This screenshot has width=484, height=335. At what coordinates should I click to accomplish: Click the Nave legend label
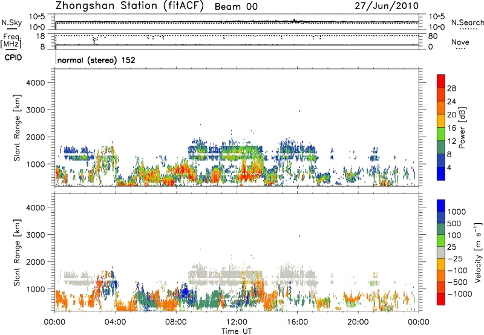(460, 42)
